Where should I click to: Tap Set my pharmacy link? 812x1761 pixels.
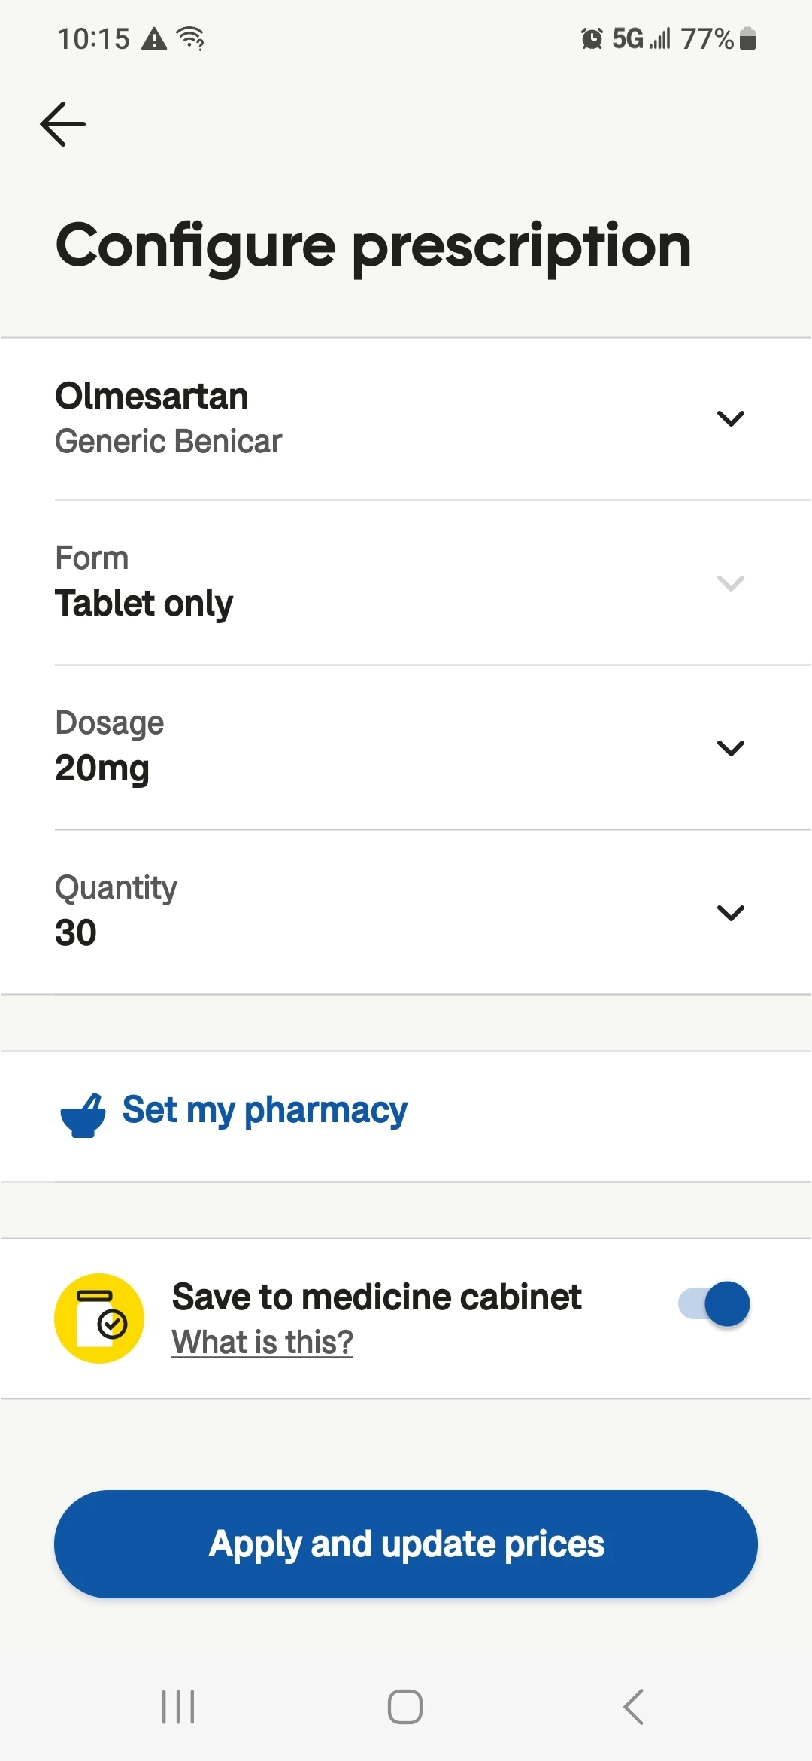click(265, 1110)
